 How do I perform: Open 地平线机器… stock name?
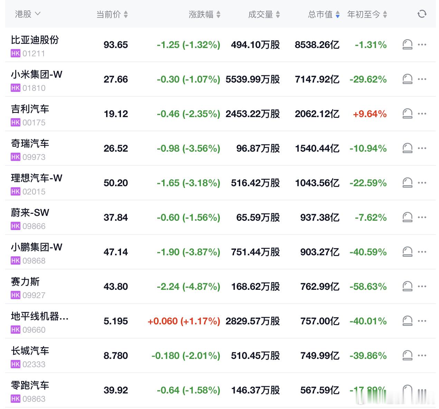click(40, 316)
